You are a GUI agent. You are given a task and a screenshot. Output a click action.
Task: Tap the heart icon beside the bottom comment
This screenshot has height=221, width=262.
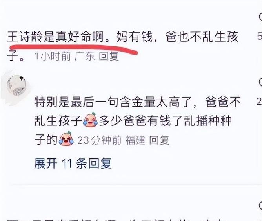260,206
